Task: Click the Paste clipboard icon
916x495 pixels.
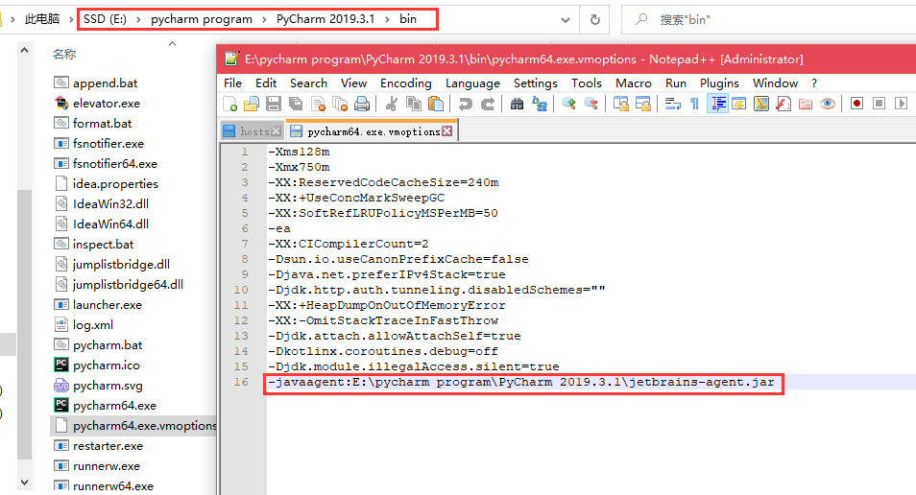Action: click(x=436, y=104)
